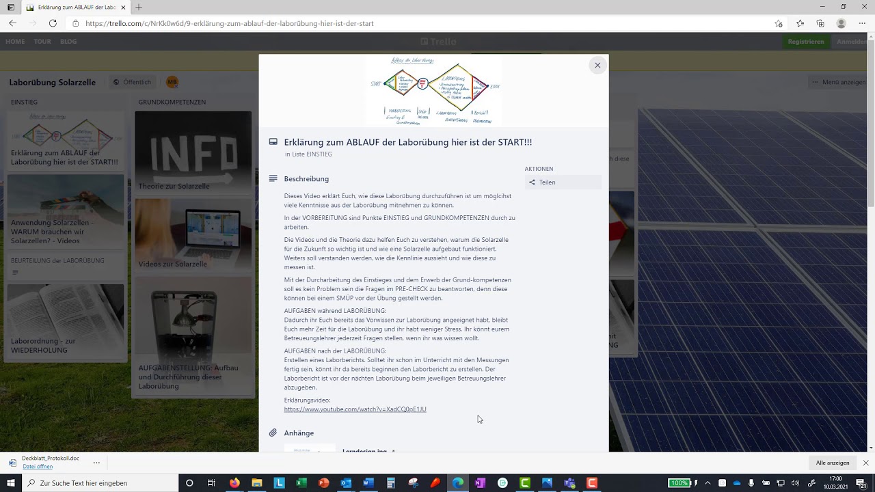Add page to favorites star icon
875x492 pixels.
778,23
